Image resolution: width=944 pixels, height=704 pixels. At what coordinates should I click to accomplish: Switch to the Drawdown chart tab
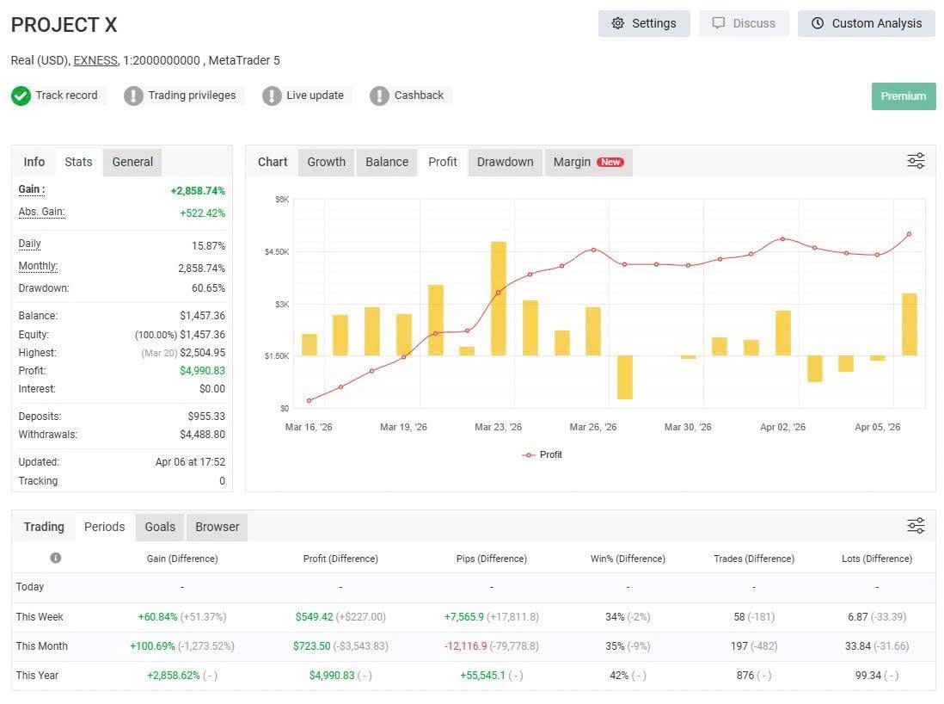pyautogui.click(x=505, y=162)
